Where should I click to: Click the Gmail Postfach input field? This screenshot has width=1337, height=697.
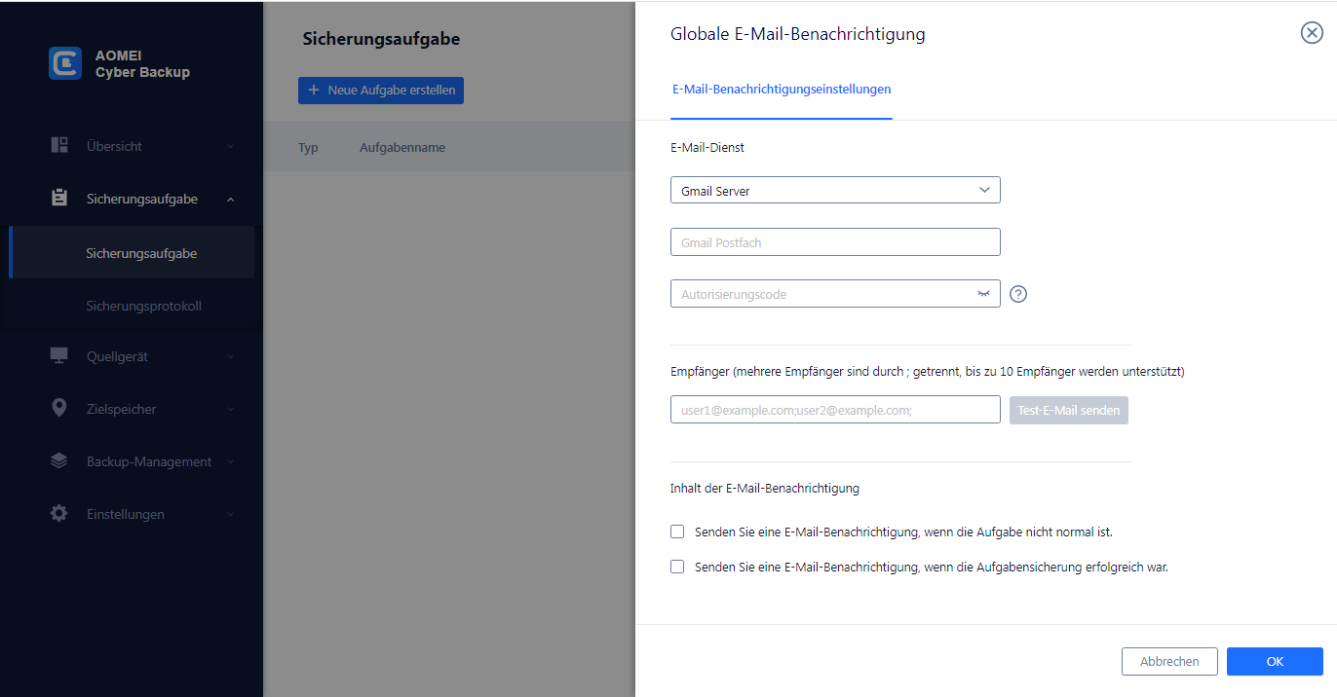coord(835,242)
